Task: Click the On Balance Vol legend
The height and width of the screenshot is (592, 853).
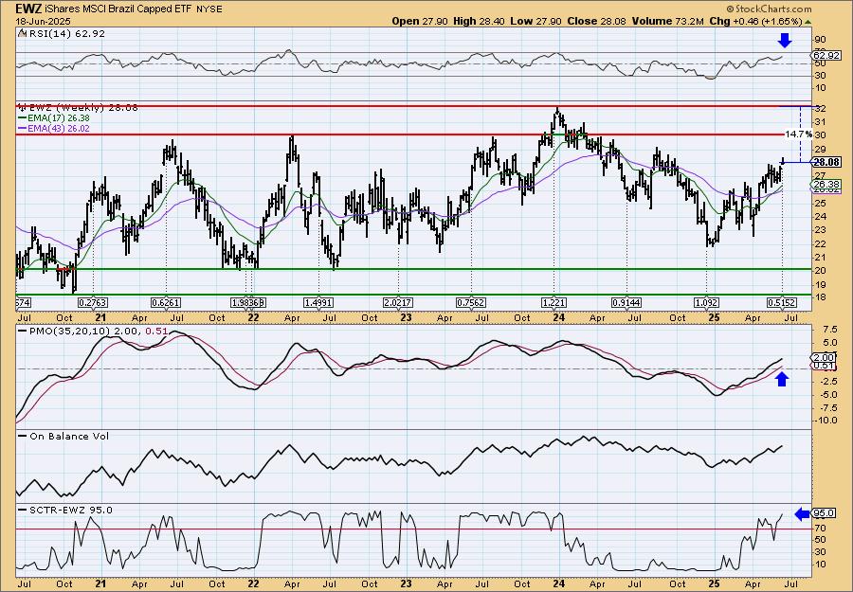Action: [x=64, y=436]
